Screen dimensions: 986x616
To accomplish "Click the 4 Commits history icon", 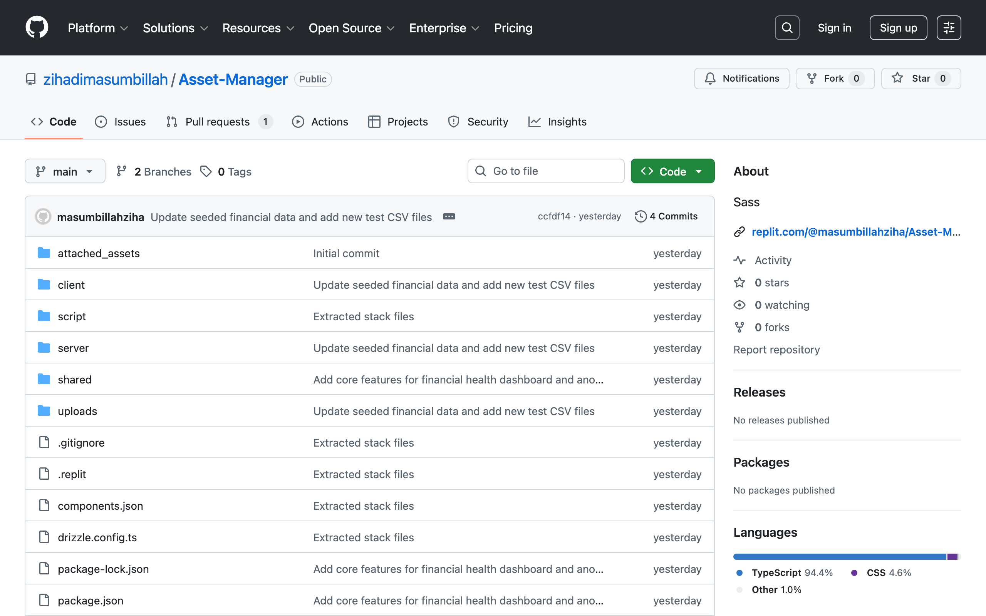I will [641, 216].
